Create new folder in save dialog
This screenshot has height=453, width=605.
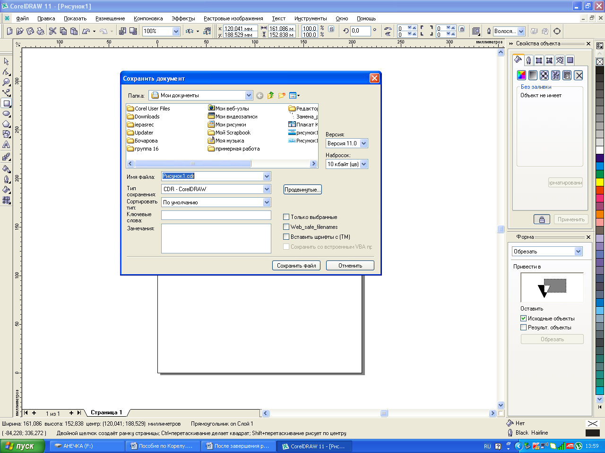[282, 95]
